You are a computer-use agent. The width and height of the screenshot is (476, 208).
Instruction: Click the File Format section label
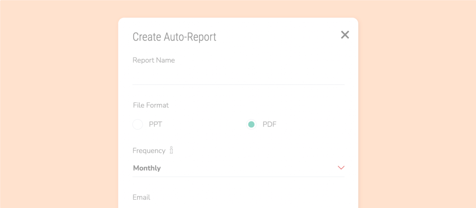click(151, 105)
